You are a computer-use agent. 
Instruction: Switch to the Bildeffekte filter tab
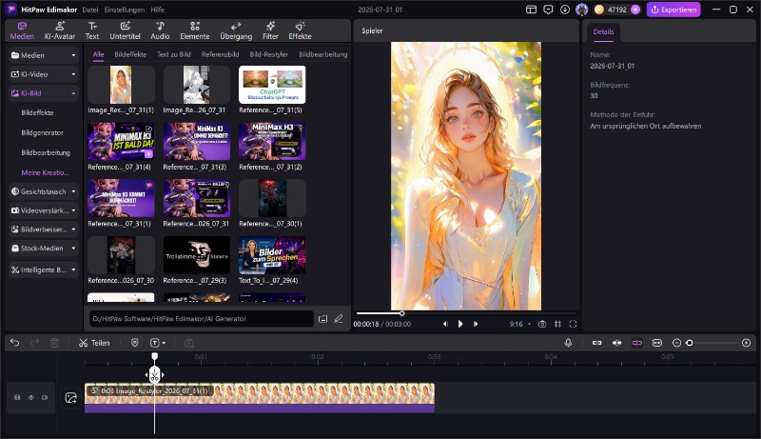(130, 54)
